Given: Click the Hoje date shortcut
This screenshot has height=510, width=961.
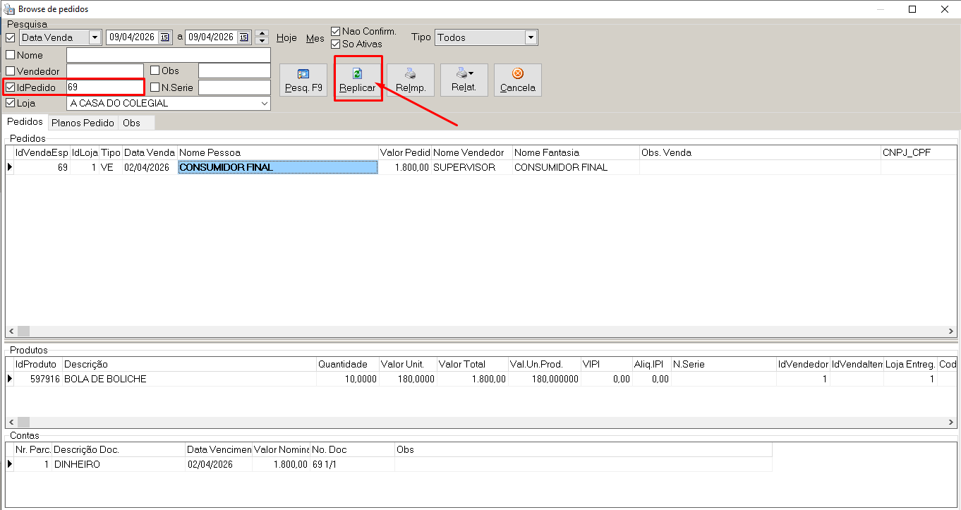Looking at the screenshot, I should (x=286, y=38).
